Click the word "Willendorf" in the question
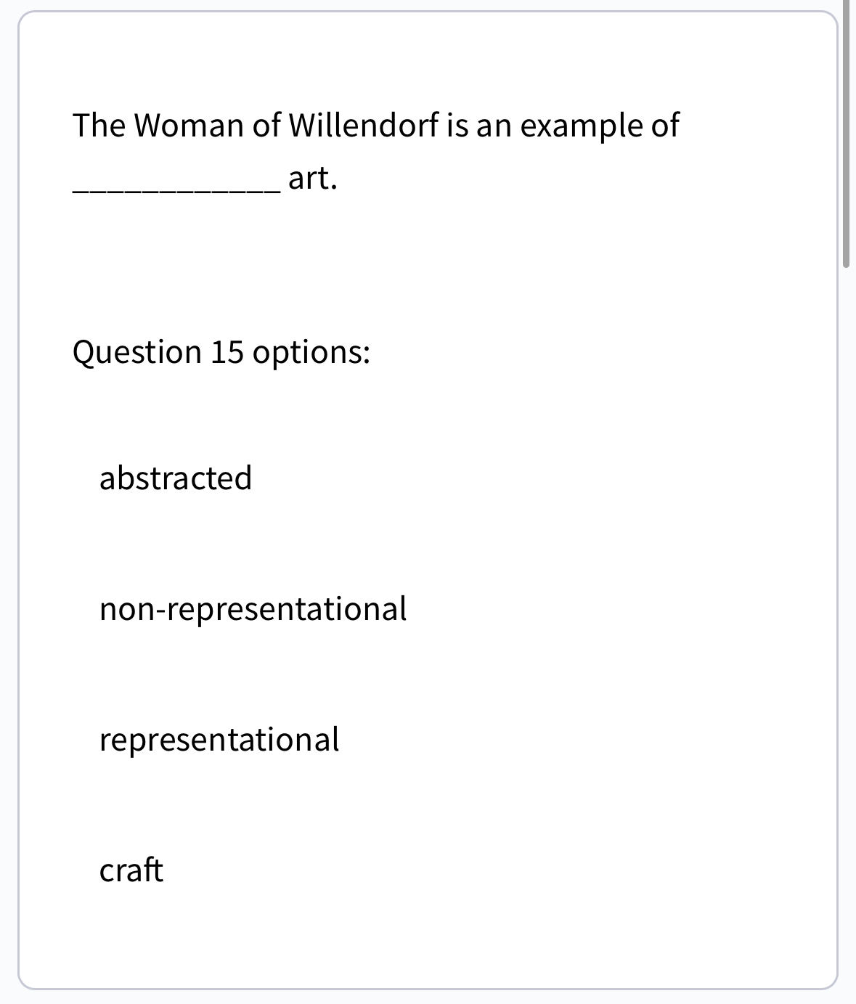 click(x=363, y=123)
